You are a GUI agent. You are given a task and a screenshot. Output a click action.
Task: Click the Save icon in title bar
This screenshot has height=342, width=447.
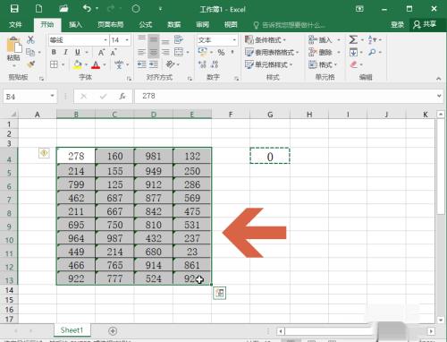[x=14, y=8]
